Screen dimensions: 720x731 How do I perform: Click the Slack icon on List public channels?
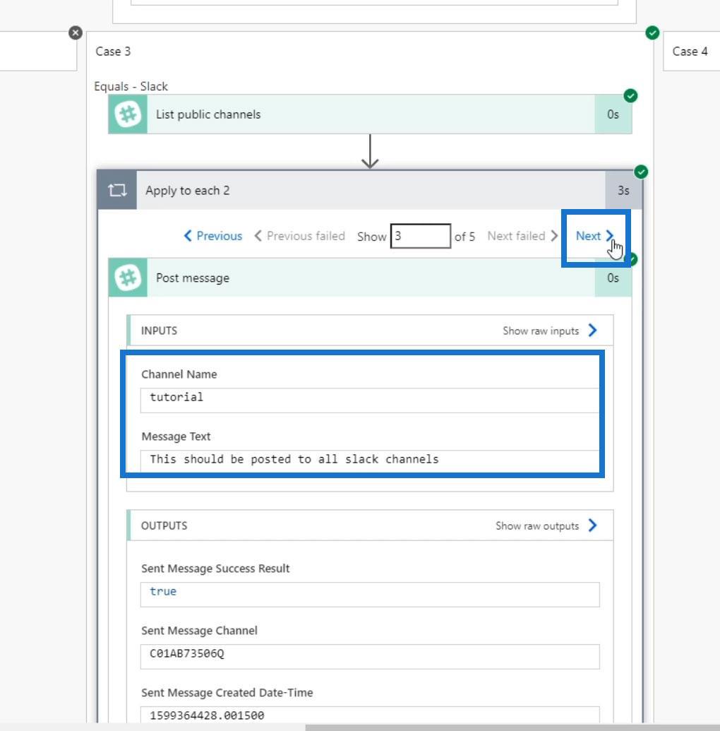(128, 114)
